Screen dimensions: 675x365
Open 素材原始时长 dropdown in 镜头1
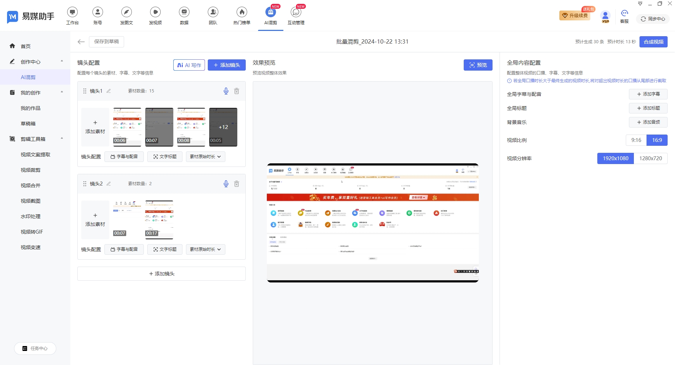(205, 157)
